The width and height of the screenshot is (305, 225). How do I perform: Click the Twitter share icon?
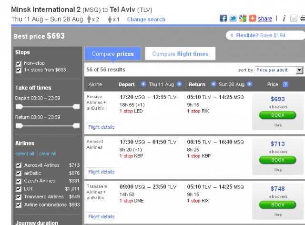point(233,19)
